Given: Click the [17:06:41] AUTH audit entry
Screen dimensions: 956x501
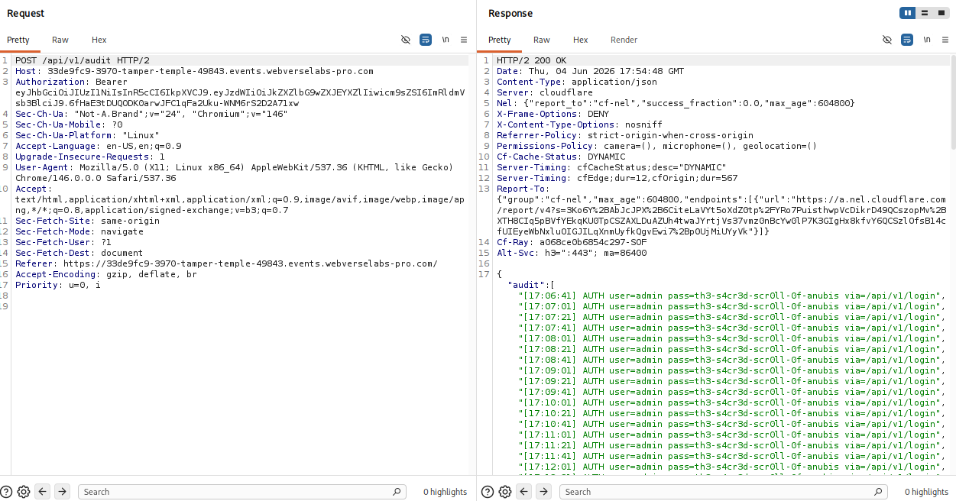Looking at the screenshot, I should click(x=732, y=296).
